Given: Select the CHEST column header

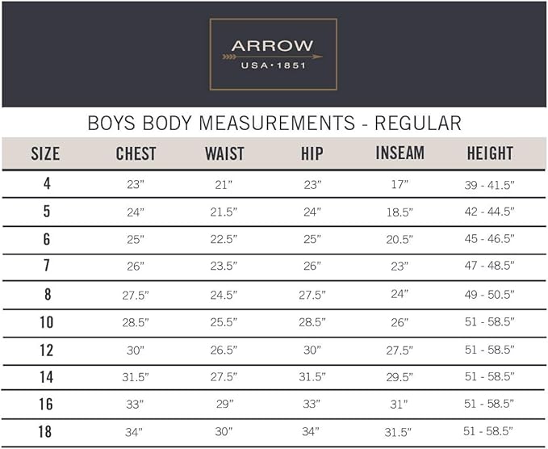Looking at the screenshot, I should tap(136, 153).
